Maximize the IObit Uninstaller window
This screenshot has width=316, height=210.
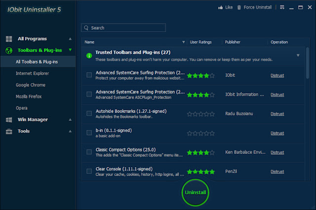click(x=301, y=7)
